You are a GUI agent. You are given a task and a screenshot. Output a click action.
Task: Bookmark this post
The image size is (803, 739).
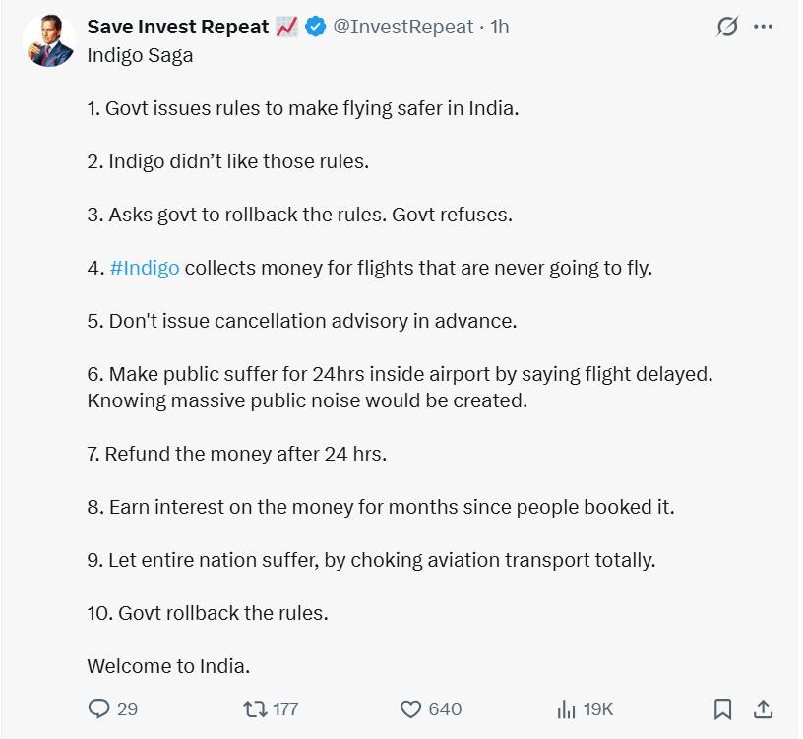pyautogui.click(x=722, y=708)
